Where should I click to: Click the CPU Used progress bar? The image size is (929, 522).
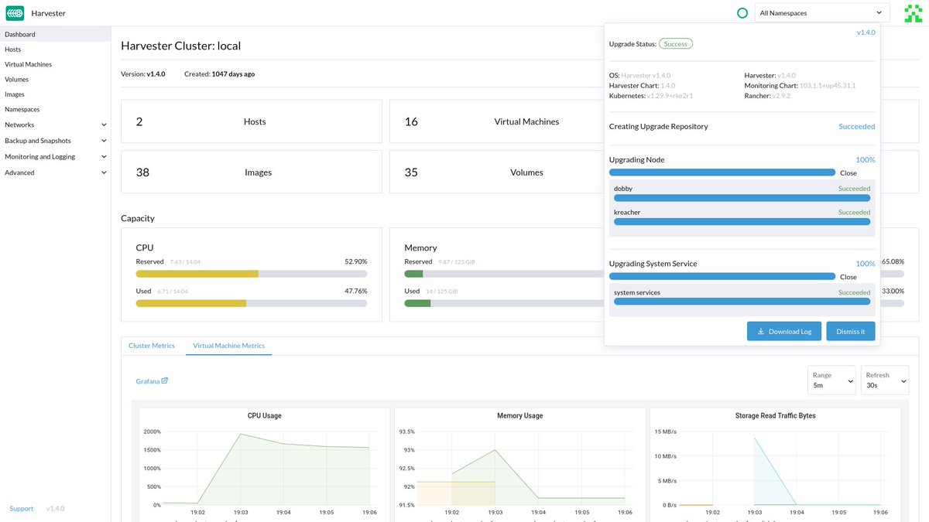click(252, 303)
